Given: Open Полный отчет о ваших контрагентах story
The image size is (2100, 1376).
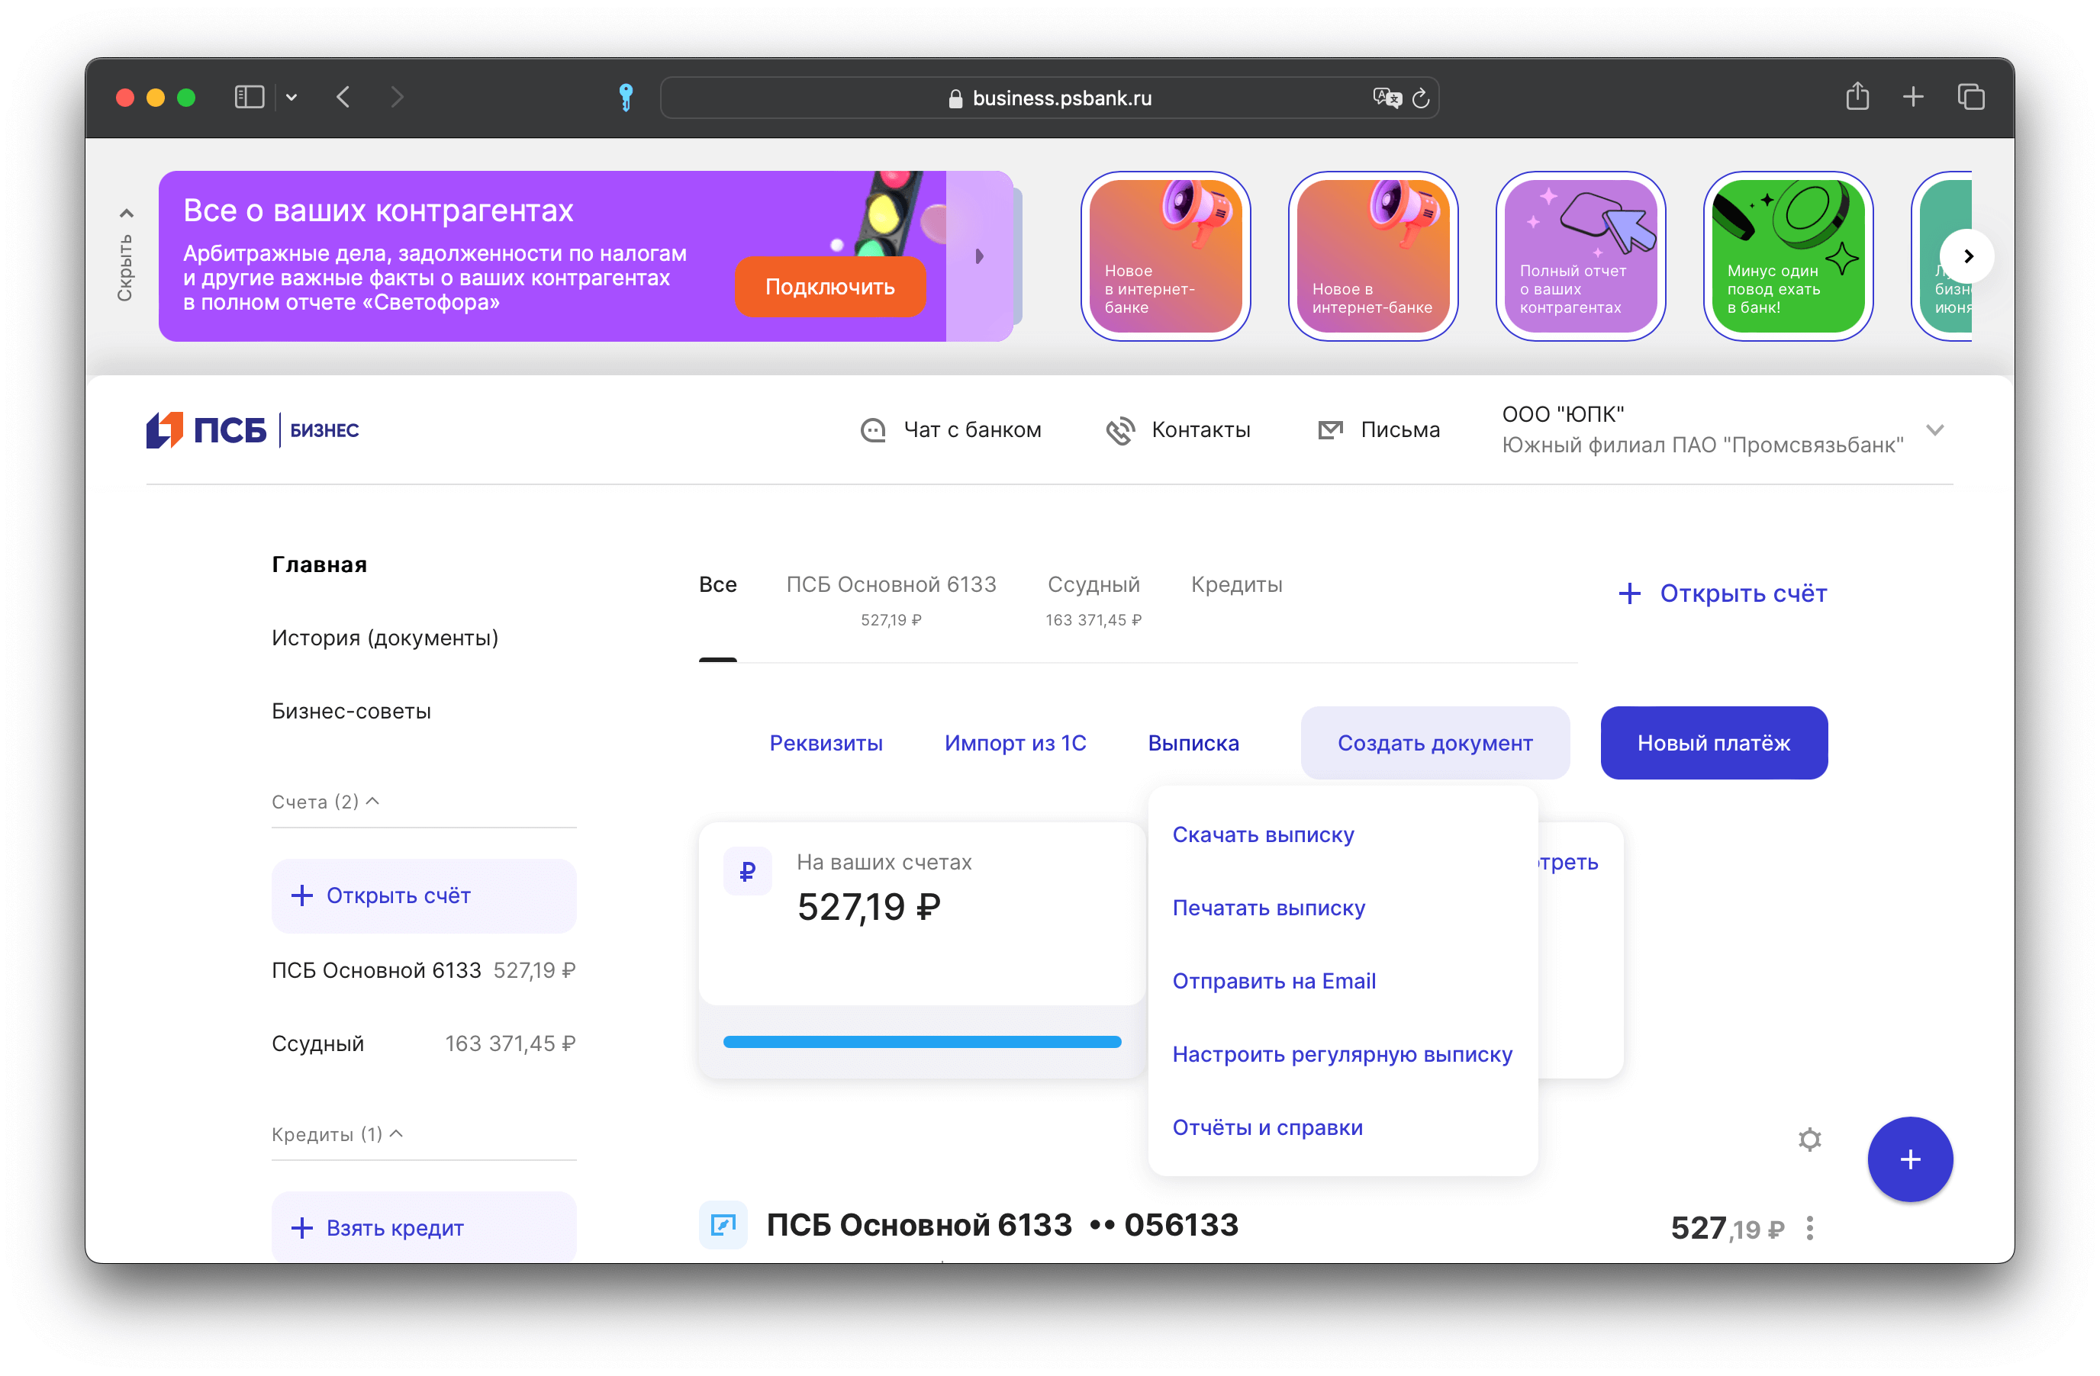Looking at the screenshot, I should click(1580, 256).
